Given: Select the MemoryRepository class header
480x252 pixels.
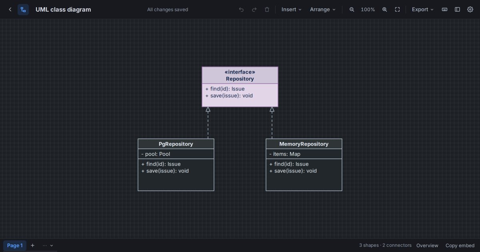Looking at the screenshot, I should [304, 144].
